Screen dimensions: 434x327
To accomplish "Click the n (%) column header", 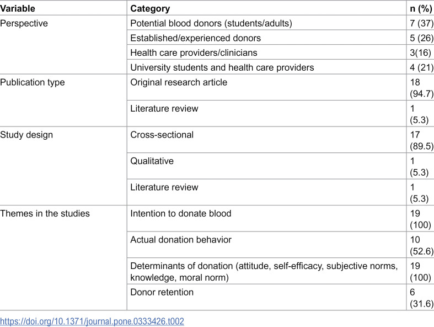I will [x=421, y=9].
